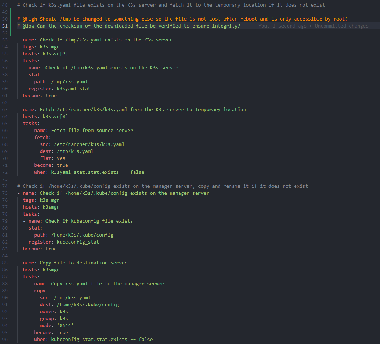
Task: Click line number 51 in the gutter
Action: point(5,26)
